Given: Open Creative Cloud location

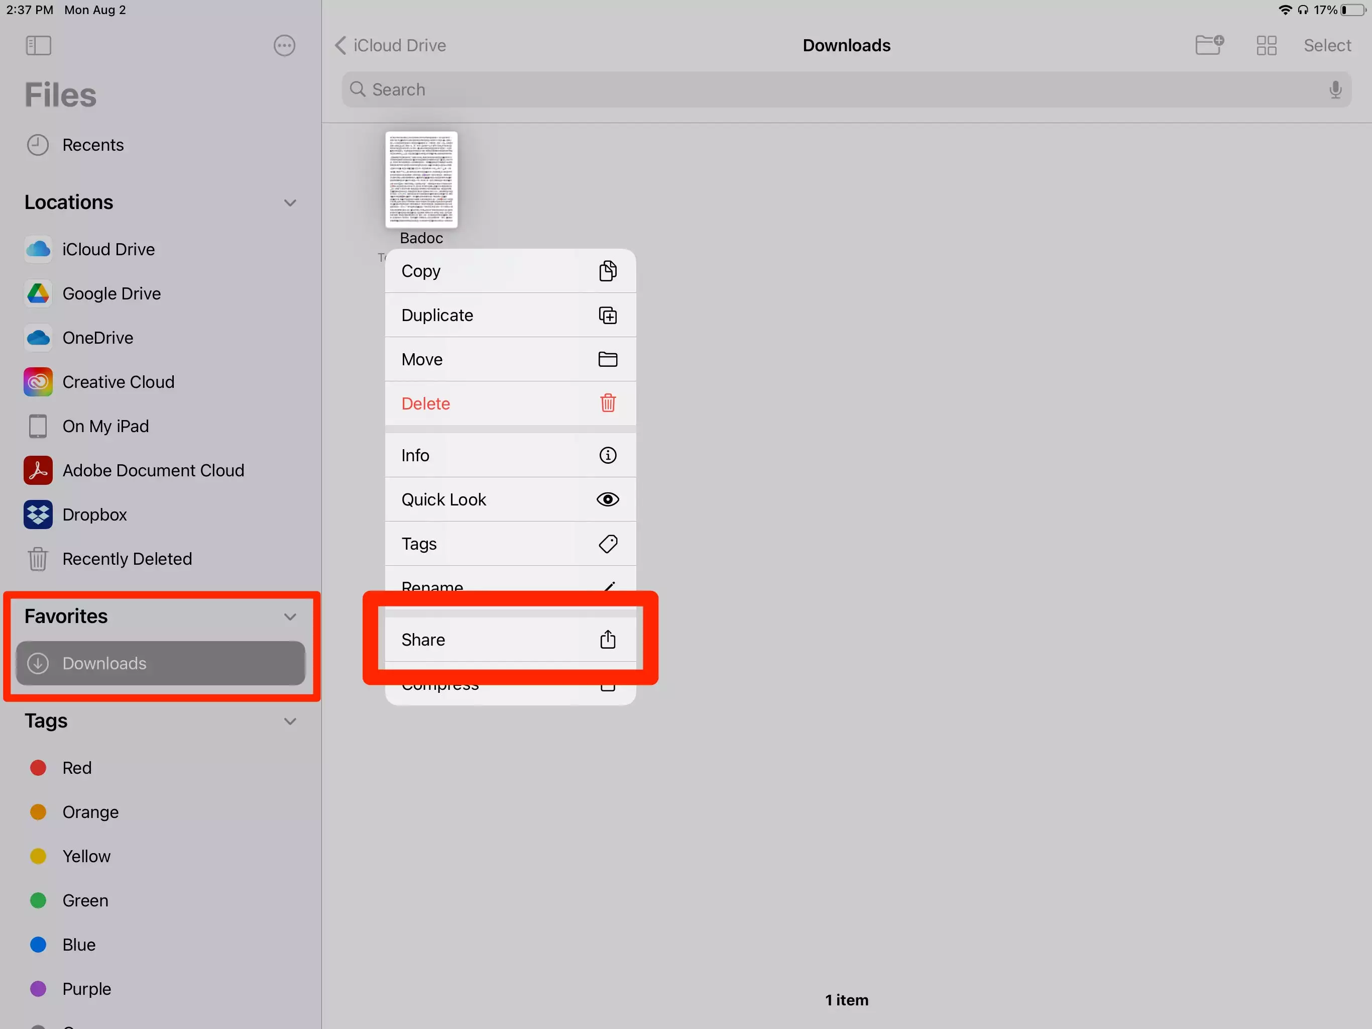Looking at the screenshot, I should pos(118,382).
